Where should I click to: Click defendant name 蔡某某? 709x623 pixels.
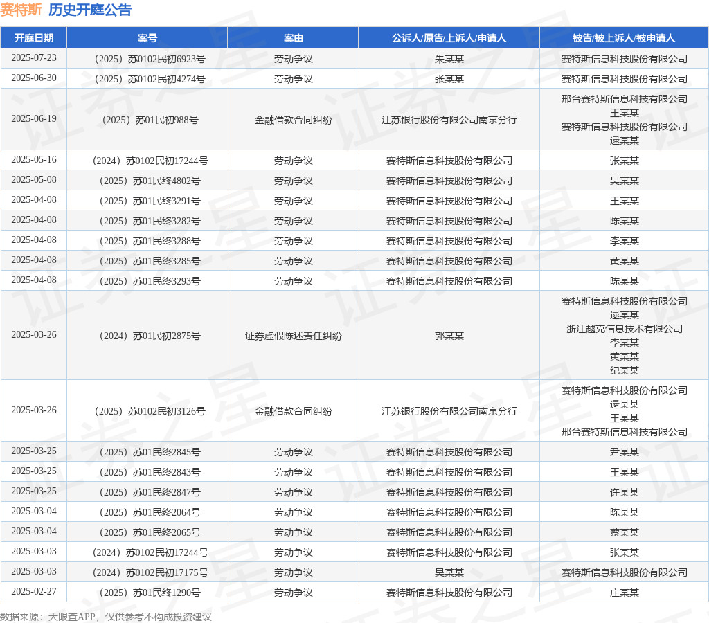tap(624, 532)
